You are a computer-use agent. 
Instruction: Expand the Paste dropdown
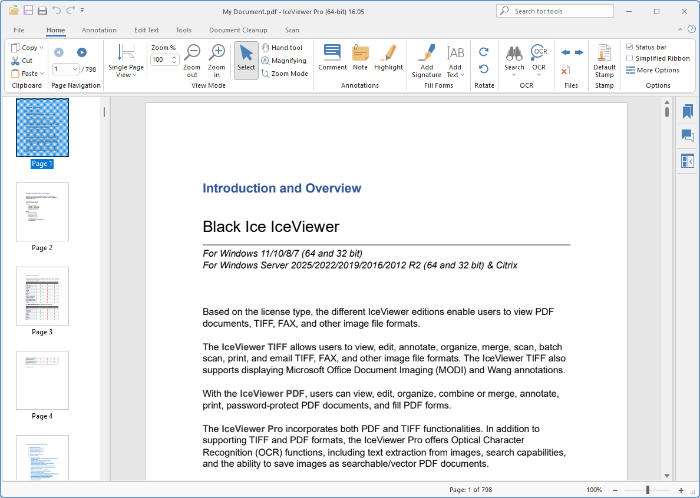[42, 74]
